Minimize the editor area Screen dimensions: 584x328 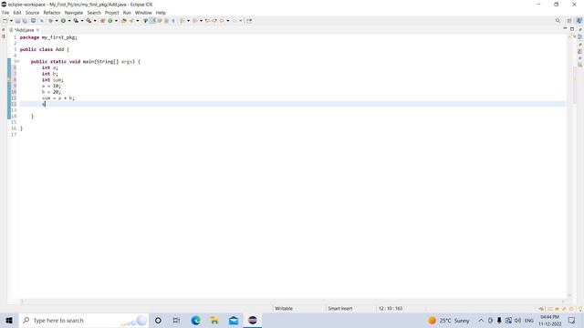[565, 28]
